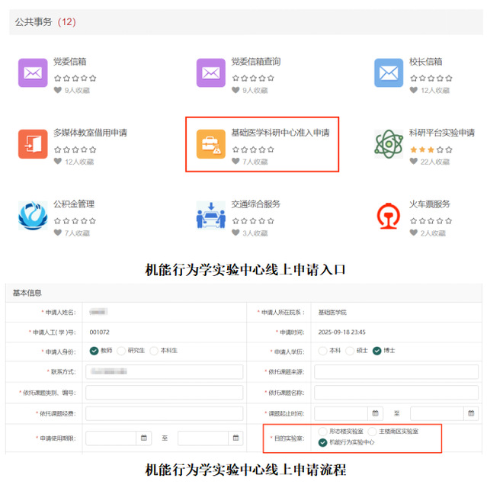Viewport: 487px width, 504px height.
Task: Click the 多媒体教室借用申请 orange door icon
Action: [33, 144]
